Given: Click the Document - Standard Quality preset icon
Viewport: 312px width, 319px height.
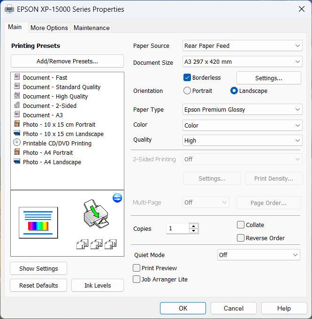Looking at the screenshot, I should pyautogui.click(x=17, y=86).
